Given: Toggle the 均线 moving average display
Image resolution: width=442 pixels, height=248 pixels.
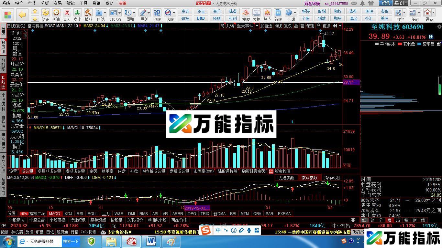Looking at the screenshot, I should click(x=278, y=26).
